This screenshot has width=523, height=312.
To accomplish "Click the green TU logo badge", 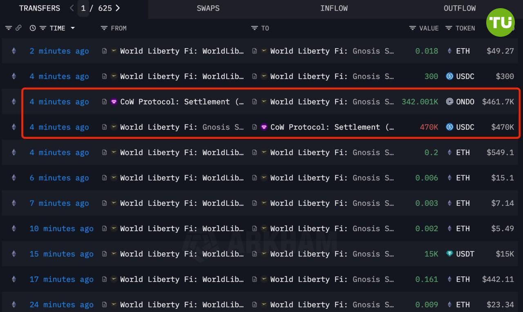I will pos(501,22).
